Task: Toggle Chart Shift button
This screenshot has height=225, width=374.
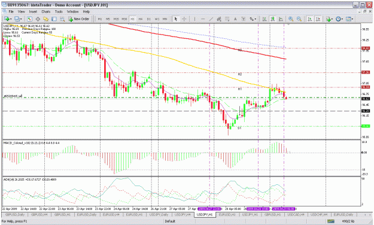Action: click(318, 19)
